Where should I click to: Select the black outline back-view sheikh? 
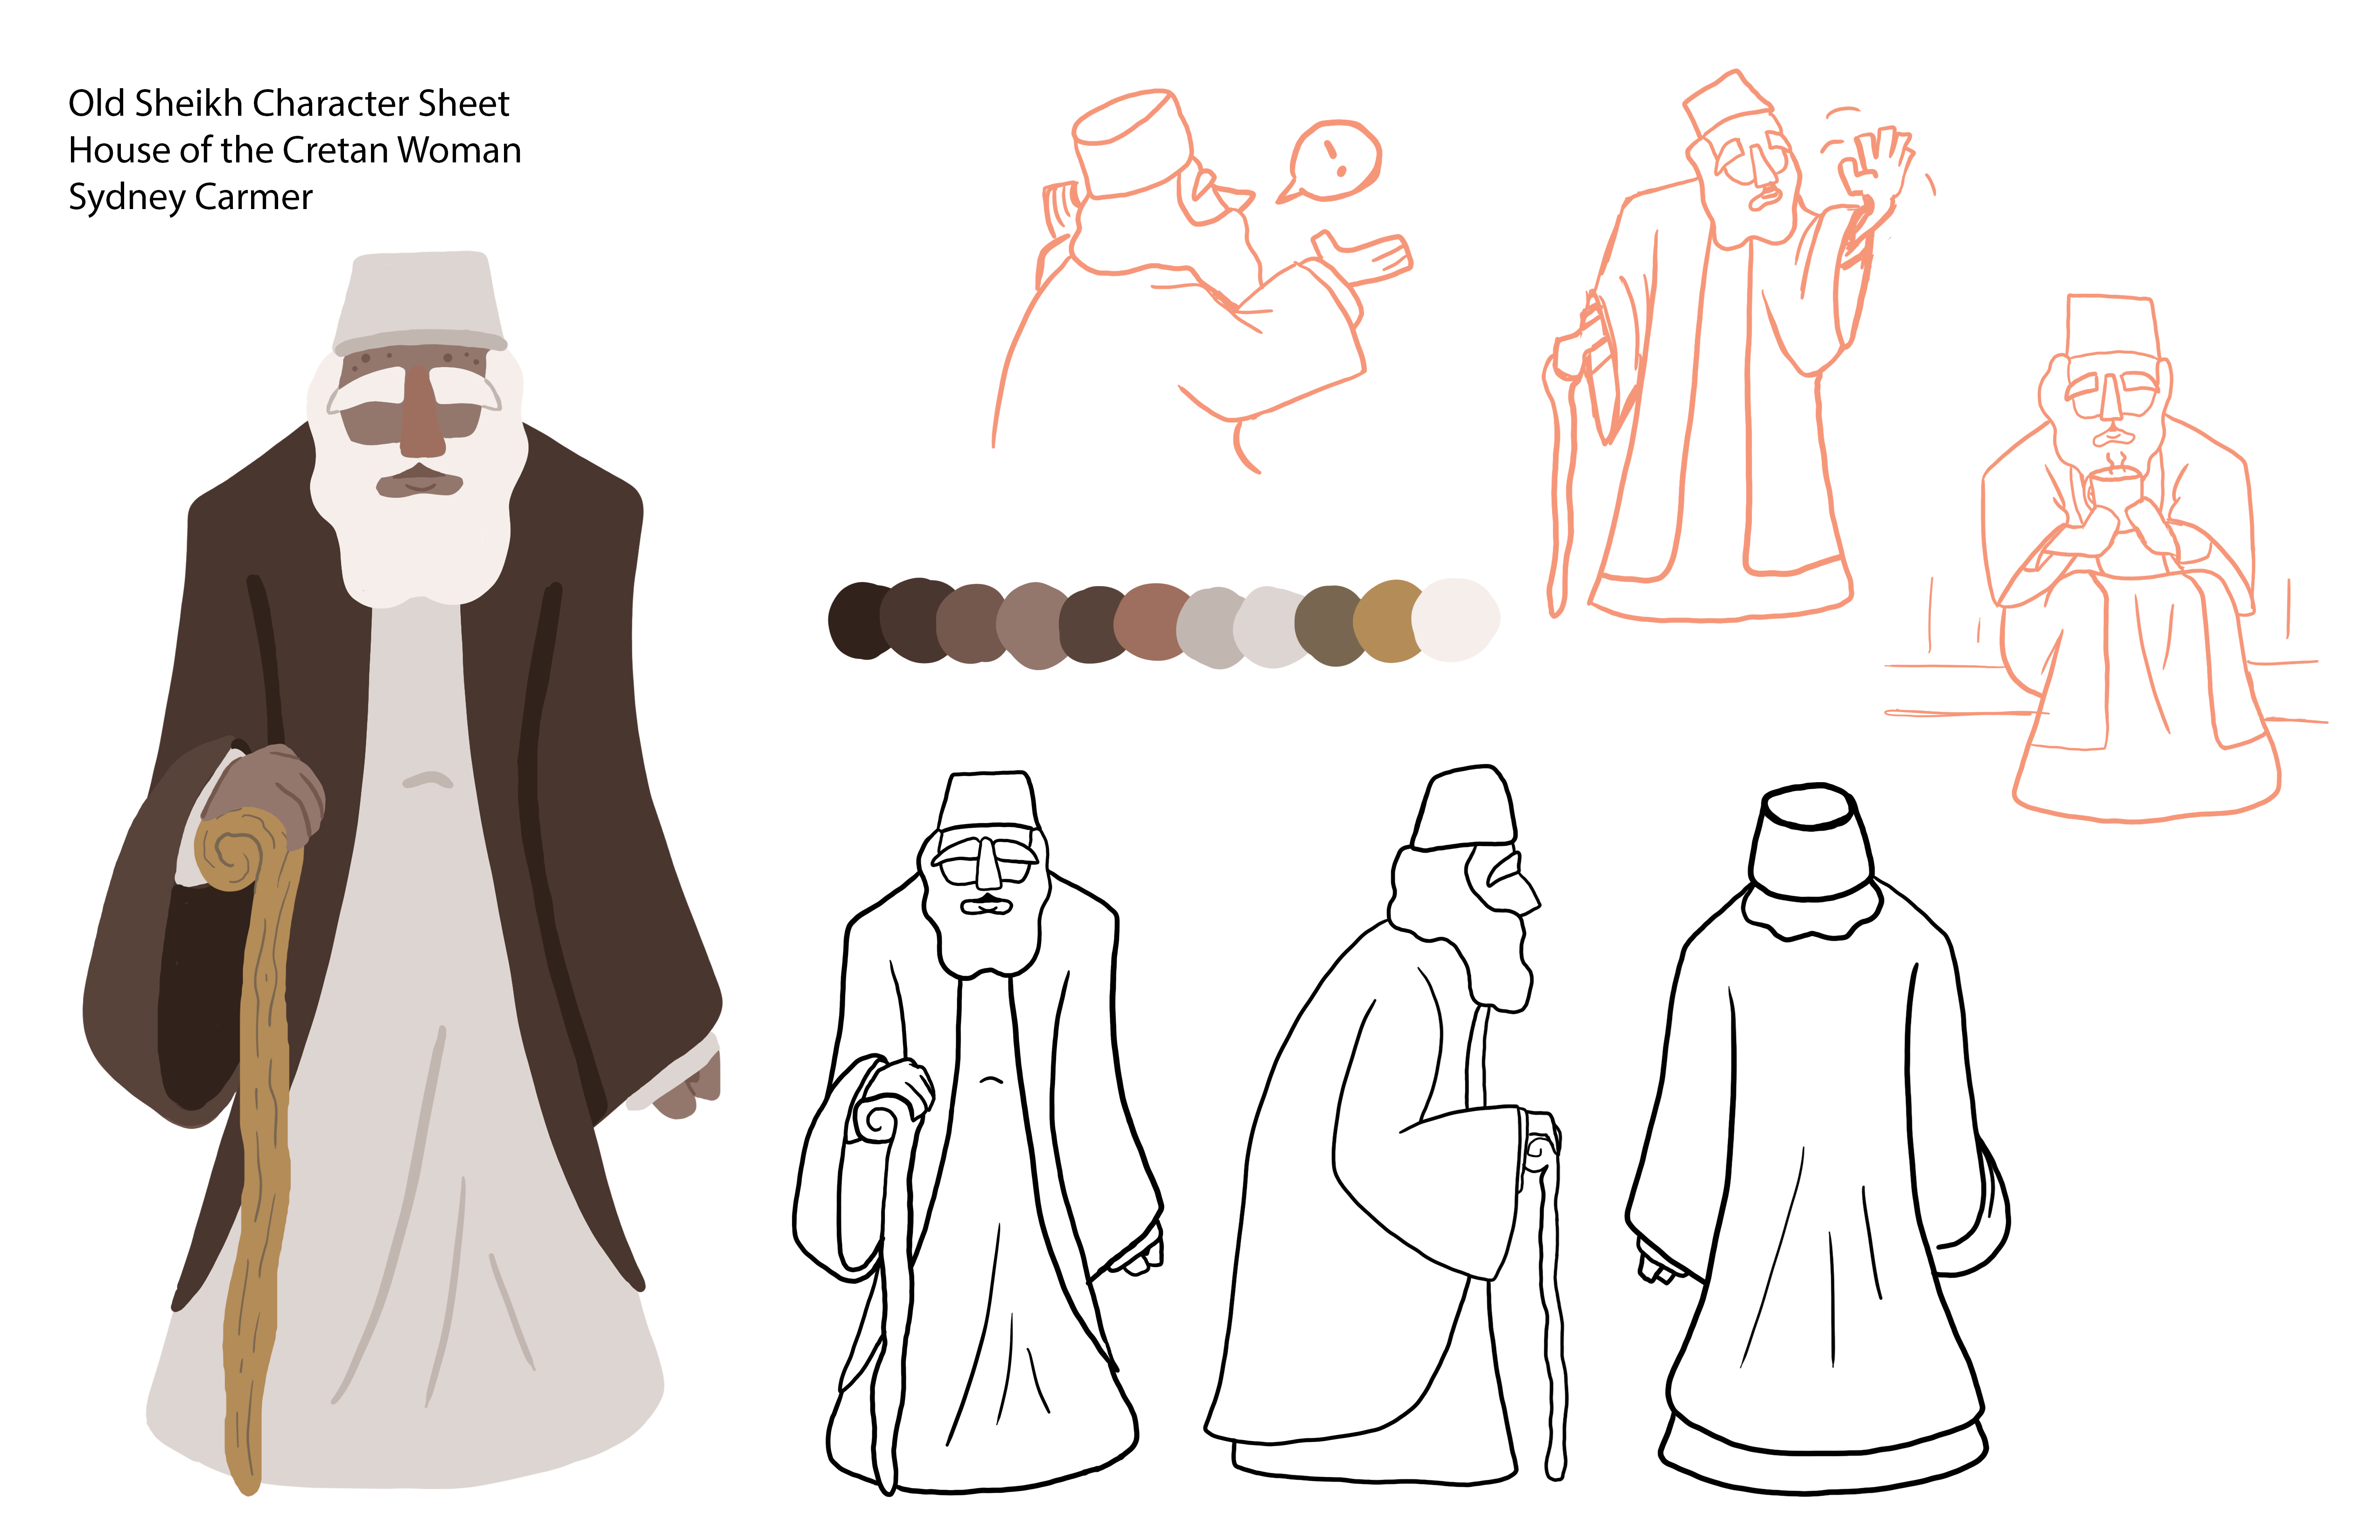(1818, 1138)
